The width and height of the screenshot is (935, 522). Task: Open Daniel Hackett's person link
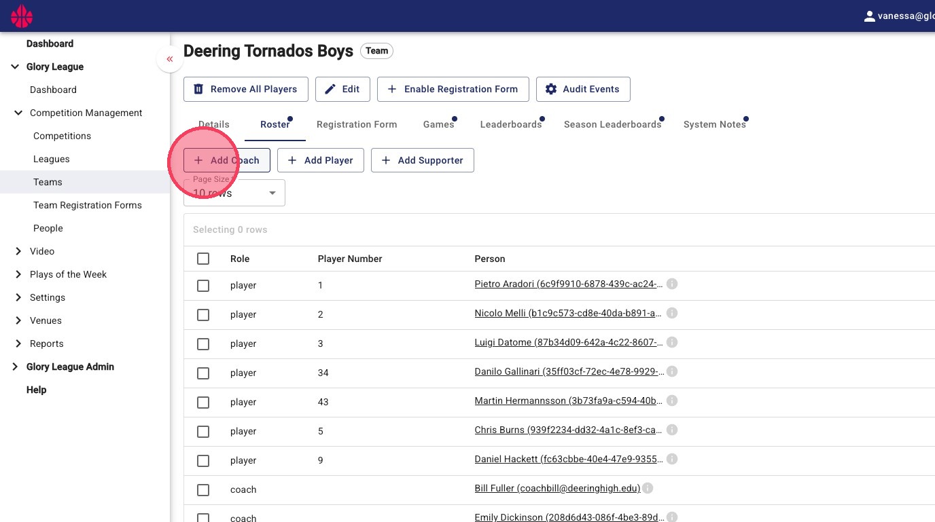coord(569,459)
